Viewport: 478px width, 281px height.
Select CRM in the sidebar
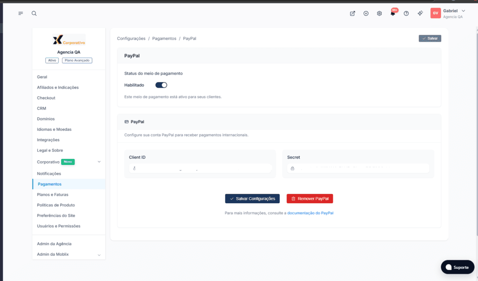42,109
